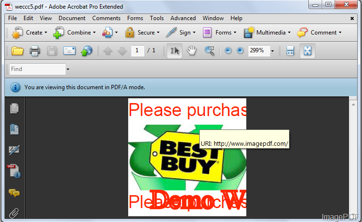362x222 pixels.
Task: Click the page number field
Action: coord(138,50)
